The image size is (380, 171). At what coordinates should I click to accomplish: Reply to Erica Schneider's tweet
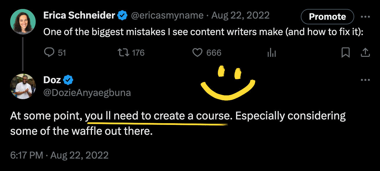point(50,52)
